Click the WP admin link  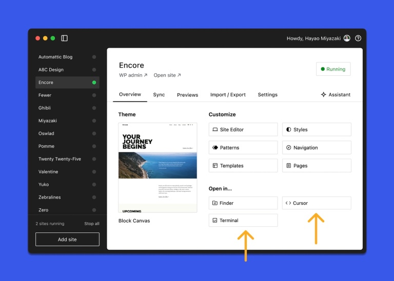[x=133, y=75]
